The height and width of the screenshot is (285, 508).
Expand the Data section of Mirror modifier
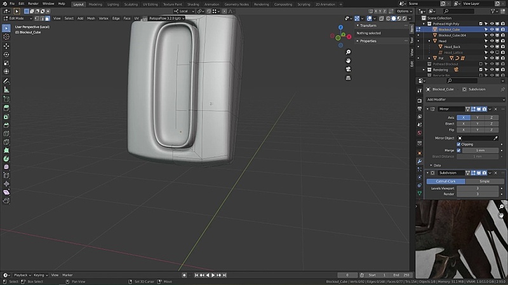coord(431,165)
